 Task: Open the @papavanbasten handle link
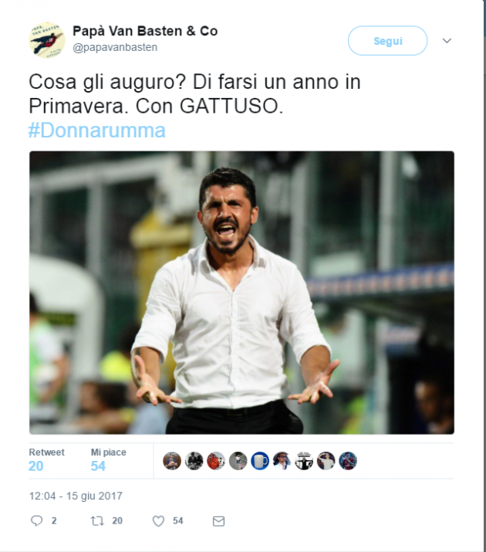point(115,47)
